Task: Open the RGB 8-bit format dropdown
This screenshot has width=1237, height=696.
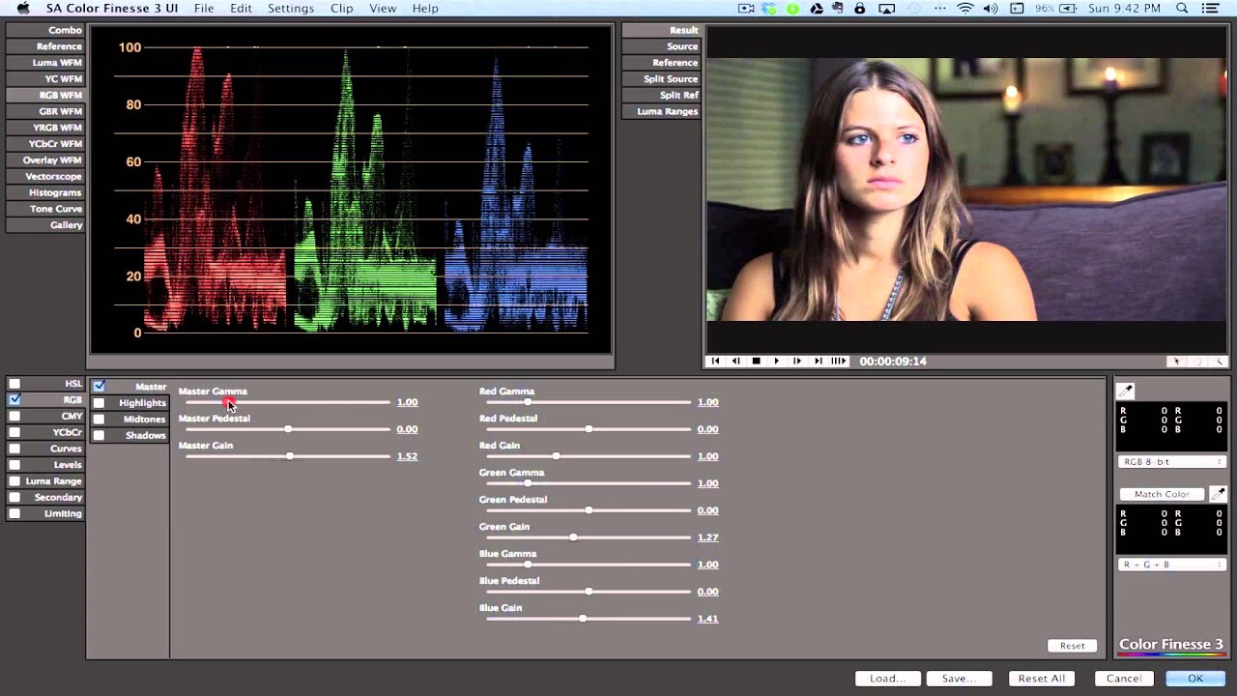Action: point(1171,462)
